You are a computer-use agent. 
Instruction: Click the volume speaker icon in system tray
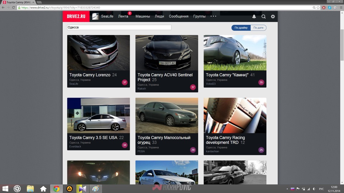[x=314, y=189]
